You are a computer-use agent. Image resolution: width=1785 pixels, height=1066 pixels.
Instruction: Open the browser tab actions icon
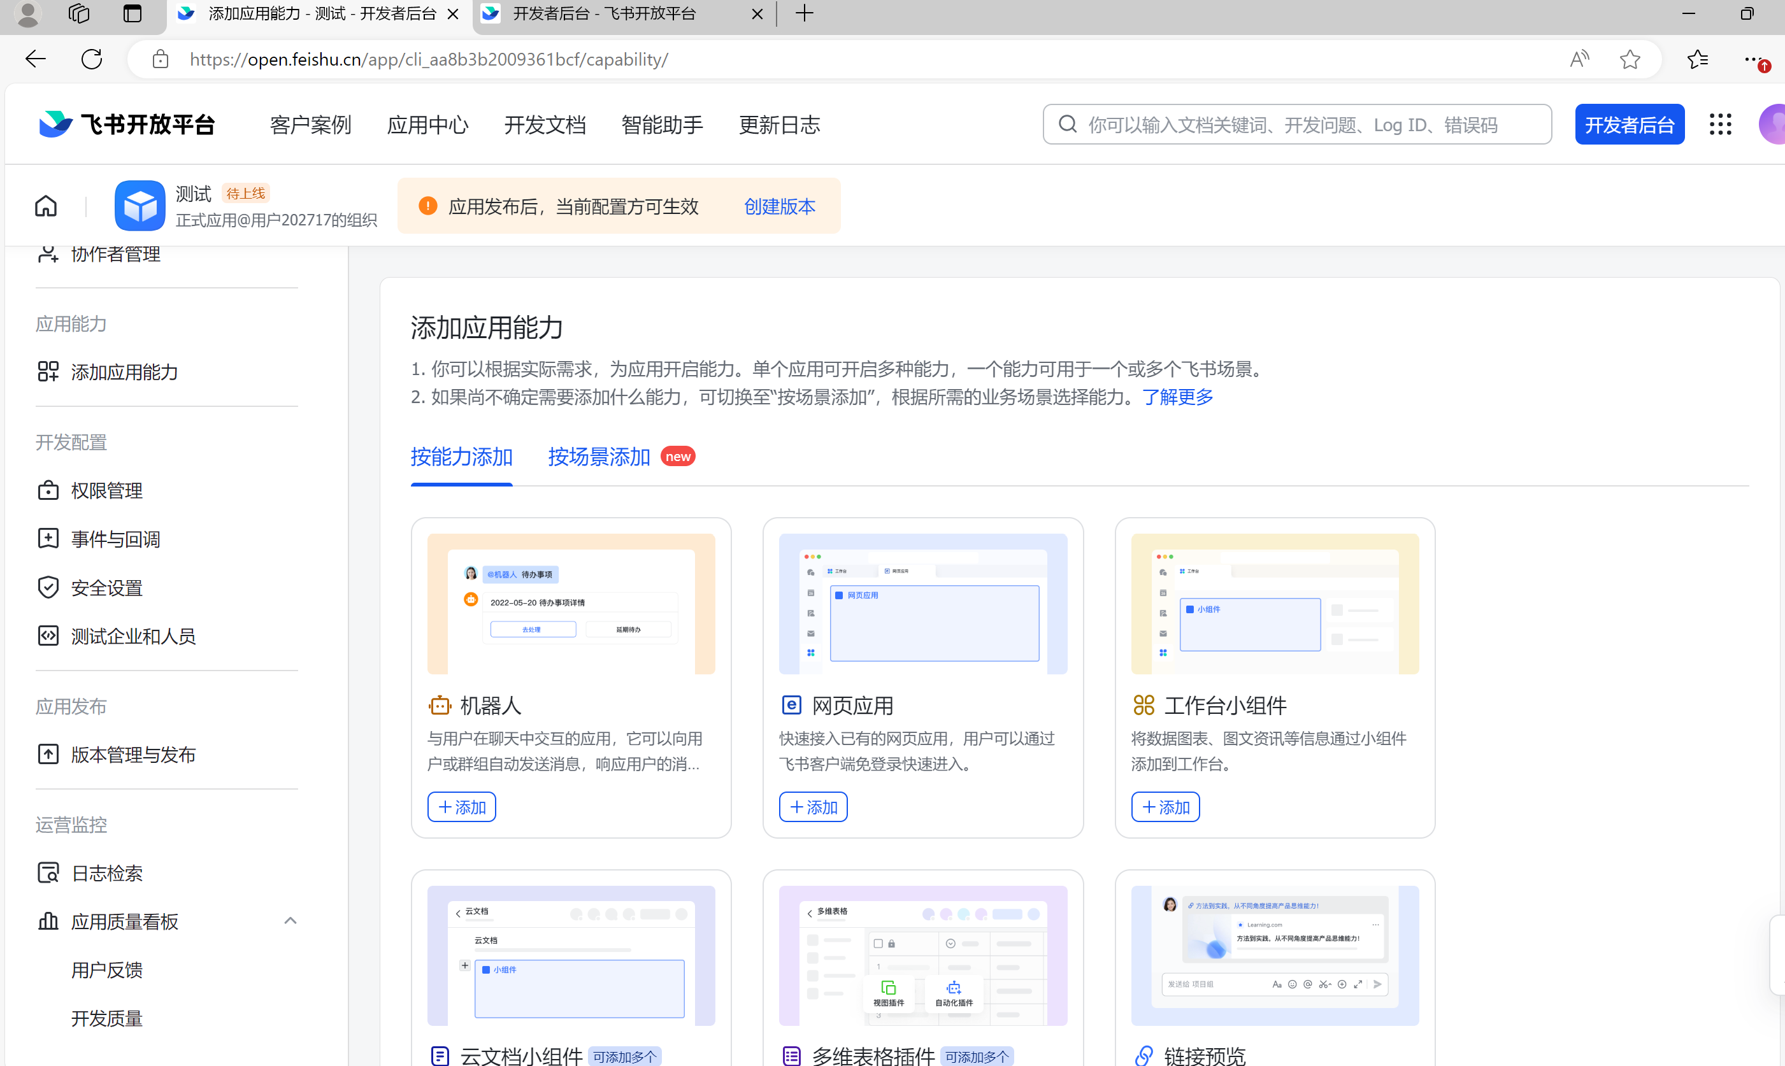pos(133,13)
